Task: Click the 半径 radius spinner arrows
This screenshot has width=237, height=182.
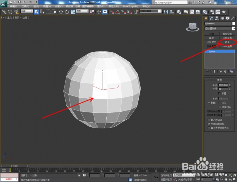Action: (x=230, y=85)
